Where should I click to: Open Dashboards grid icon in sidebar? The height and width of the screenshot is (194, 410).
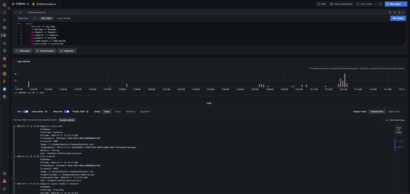4,28
